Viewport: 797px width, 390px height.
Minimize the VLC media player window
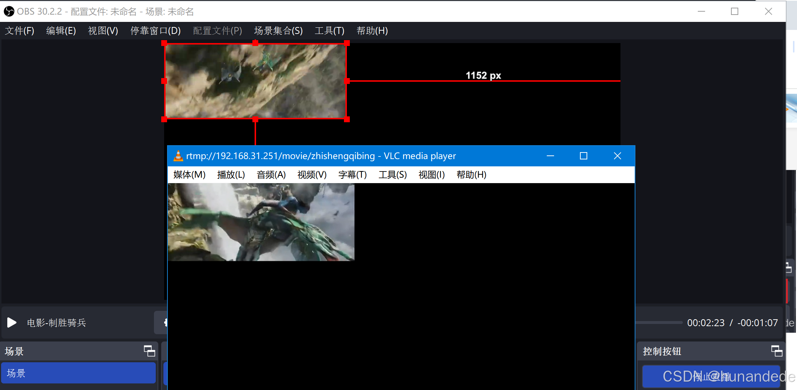[x=550, y=156]
